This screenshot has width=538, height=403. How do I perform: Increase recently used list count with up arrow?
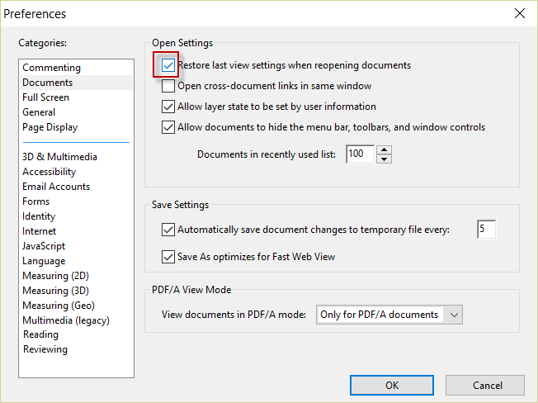click(384, 150)
